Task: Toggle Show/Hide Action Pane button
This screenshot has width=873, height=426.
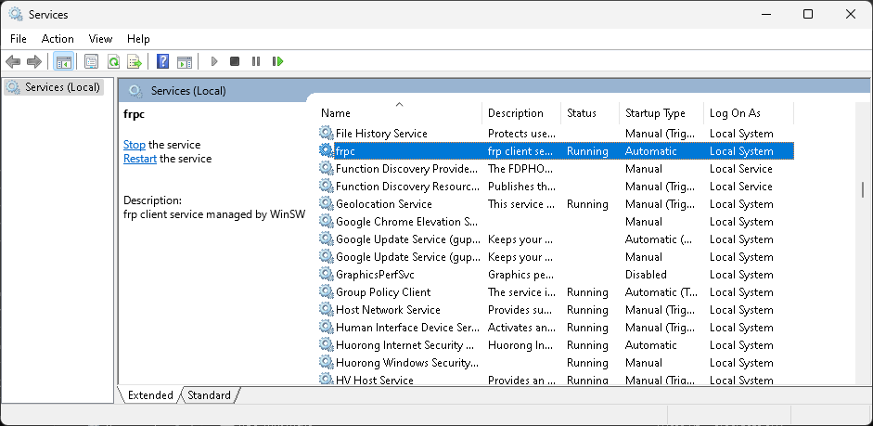Action: pos(185,61)
